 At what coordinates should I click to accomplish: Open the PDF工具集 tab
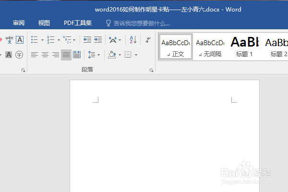tap(78, 23)
